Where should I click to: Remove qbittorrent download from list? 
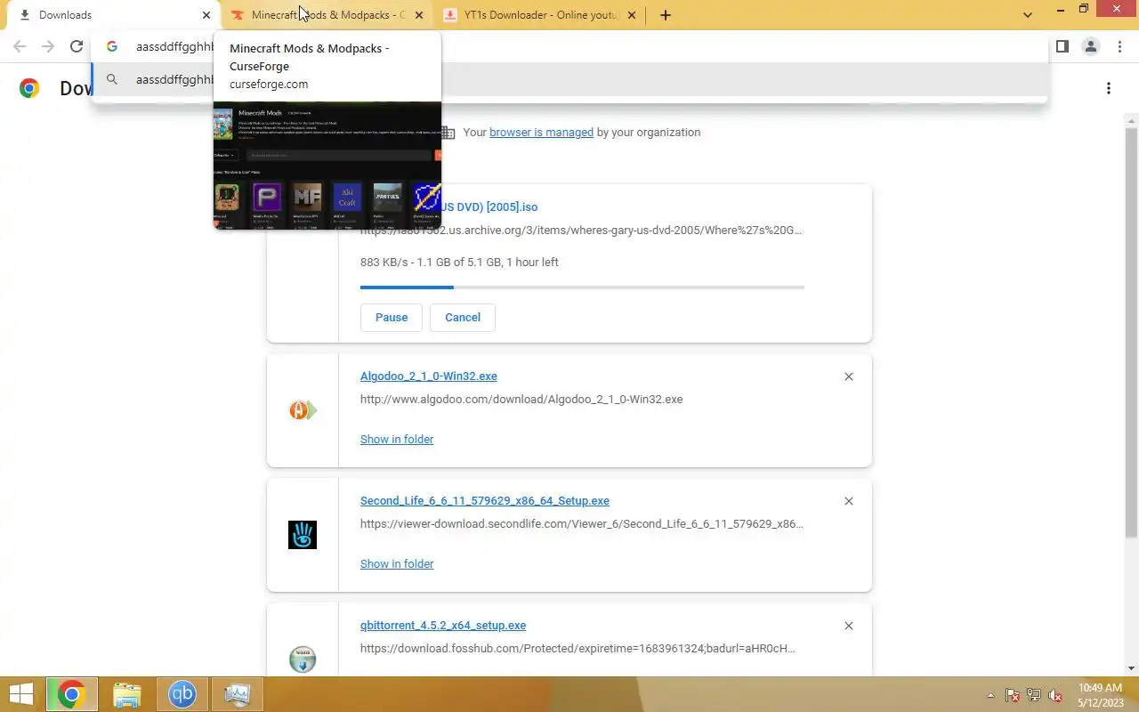[x=849, y=626]
